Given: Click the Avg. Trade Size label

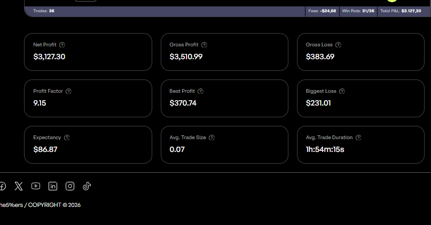Looking at the screenshot, I should 188,138.
